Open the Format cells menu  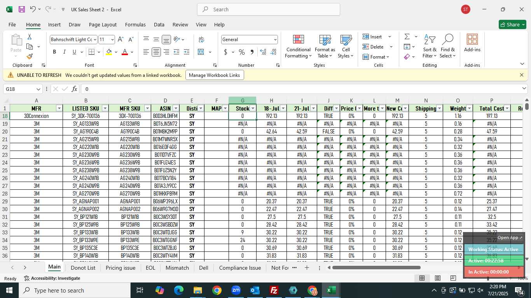pos(376,57)
